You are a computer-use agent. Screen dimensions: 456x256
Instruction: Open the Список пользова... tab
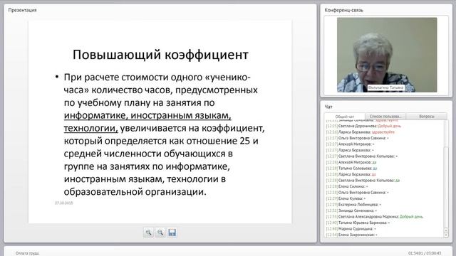385,117
